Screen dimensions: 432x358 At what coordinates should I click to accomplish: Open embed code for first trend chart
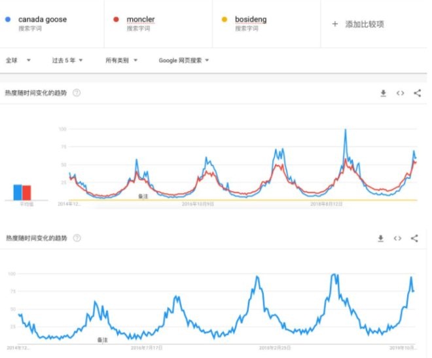pyautogui.click(x=401, y=93)
